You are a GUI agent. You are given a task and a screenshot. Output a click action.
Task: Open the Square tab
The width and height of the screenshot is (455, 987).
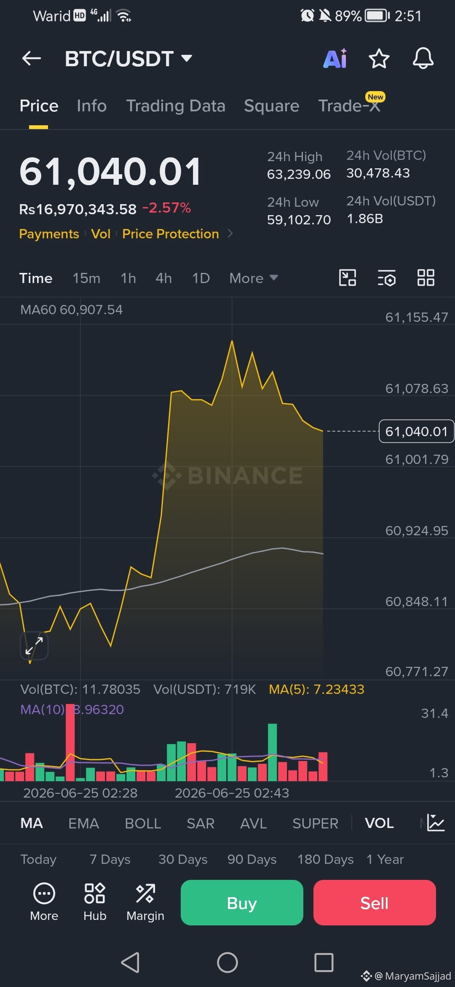[x=272, y=106]
